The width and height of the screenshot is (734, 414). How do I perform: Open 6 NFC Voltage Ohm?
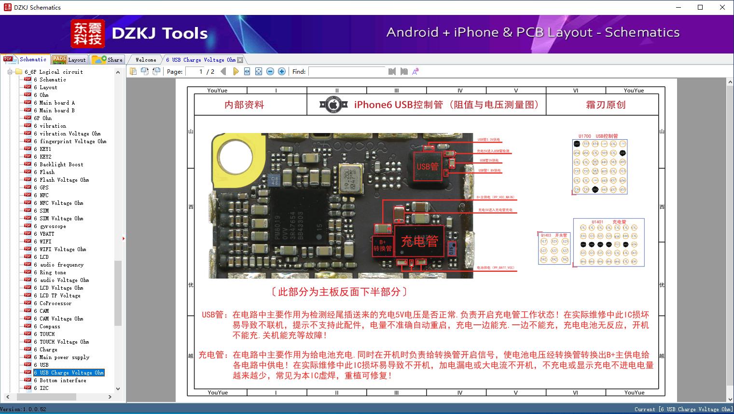pyautogui.click(x=58, y=203)
